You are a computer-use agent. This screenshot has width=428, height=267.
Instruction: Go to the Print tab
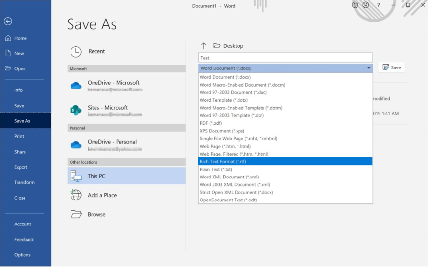pos(19,136)
